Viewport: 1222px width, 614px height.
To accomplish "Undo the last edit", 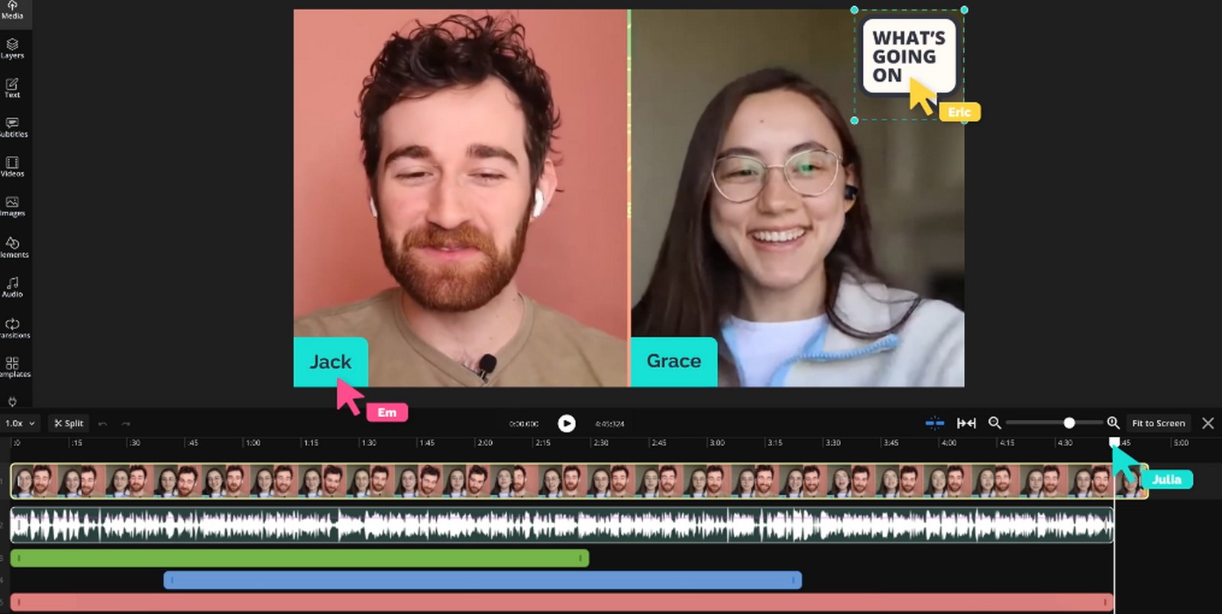I will point(102,423).
